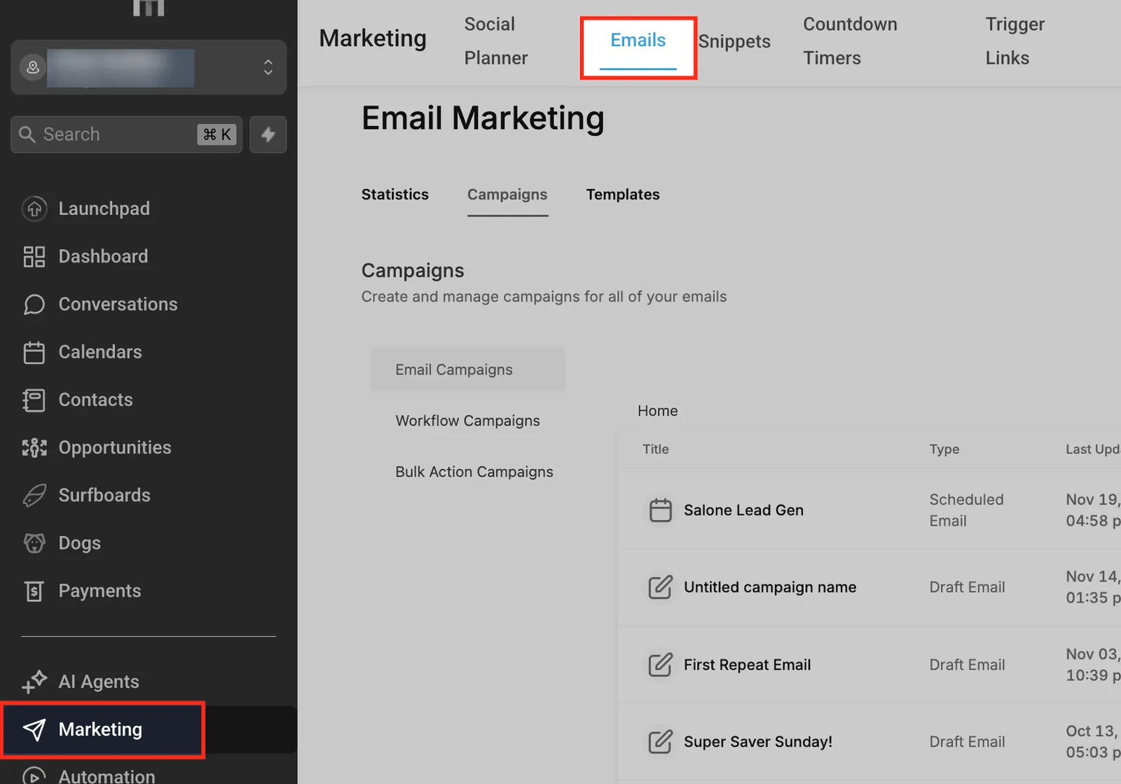Open the Super Saver Sunday! campaign
This screenshot has height=784, width=1121.
coord(758,742)
